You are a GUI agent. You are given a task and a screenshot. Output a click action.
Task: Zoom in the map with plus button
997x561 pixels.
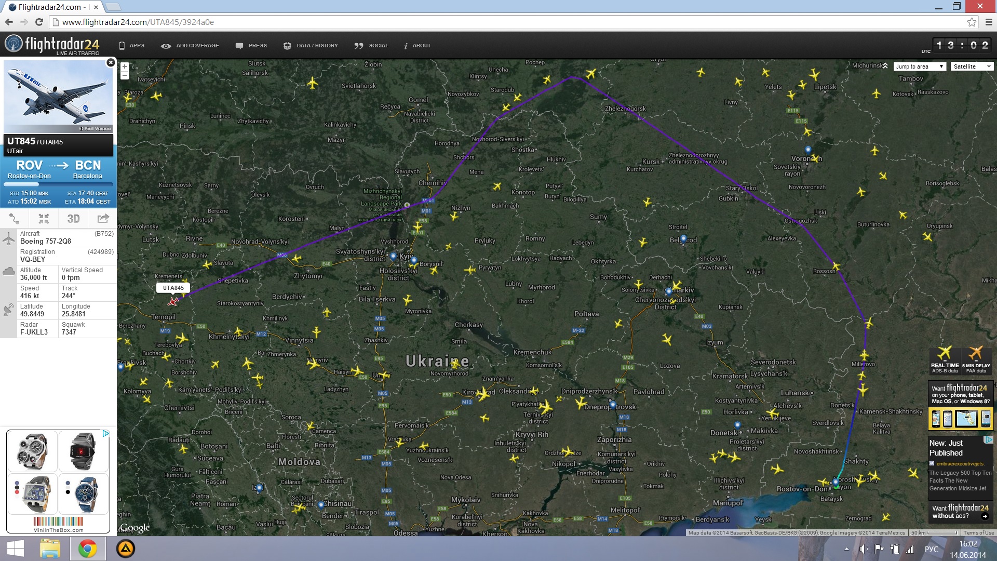[x=125, y=67]
